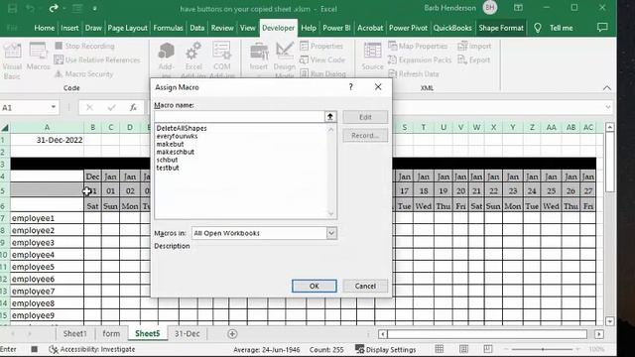The height and width of the screenshot is (357, 635).
Task: Open the Formulas tab
Action: click(x=168, y=28)
